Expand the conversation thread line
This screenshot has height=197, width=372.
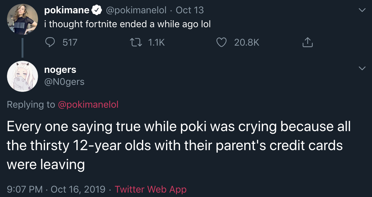[22, 48]
